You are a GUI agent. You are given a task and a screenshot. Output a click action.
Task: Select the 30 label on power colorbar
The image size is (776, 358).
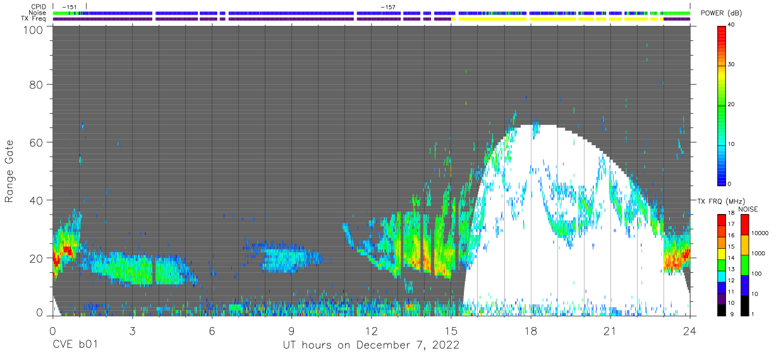coord(732,64)
